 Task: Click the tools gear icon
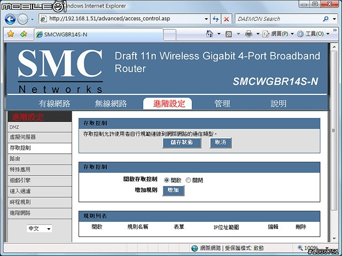[x=300, y=34]
